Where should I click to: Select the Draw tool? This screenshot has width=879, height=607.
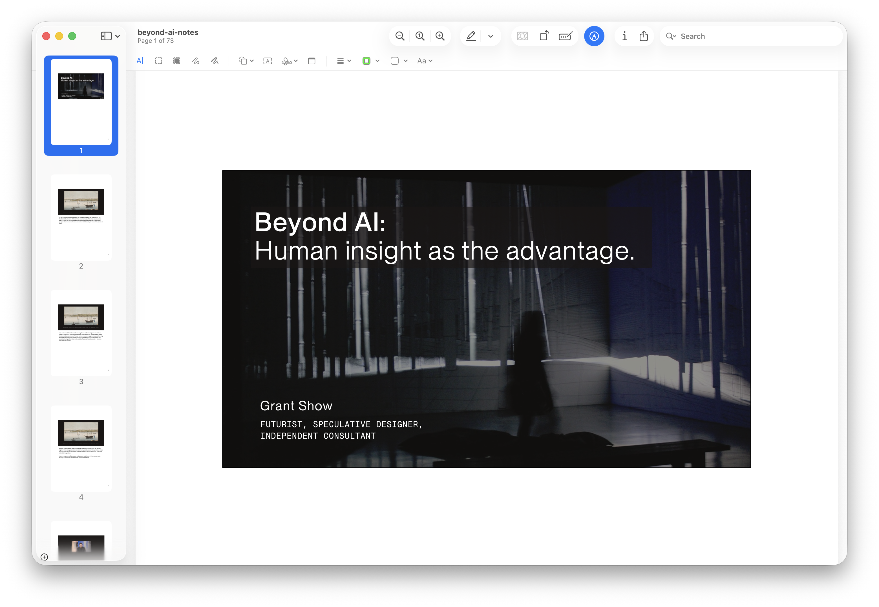214,61
